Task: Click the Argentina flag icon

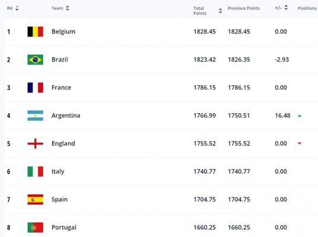Action: point(36,116)
